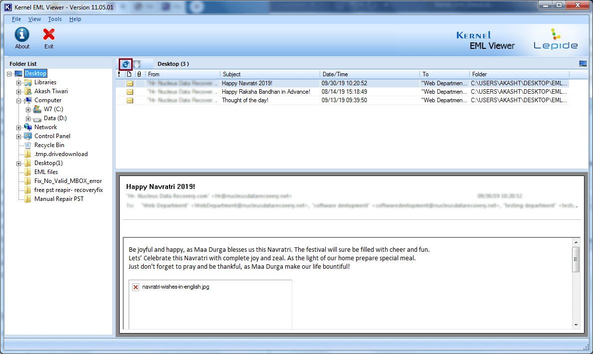The width and height of the screenshot is (593, 354).
Task: Click the attachment paperclip column header
Action: 139,74
